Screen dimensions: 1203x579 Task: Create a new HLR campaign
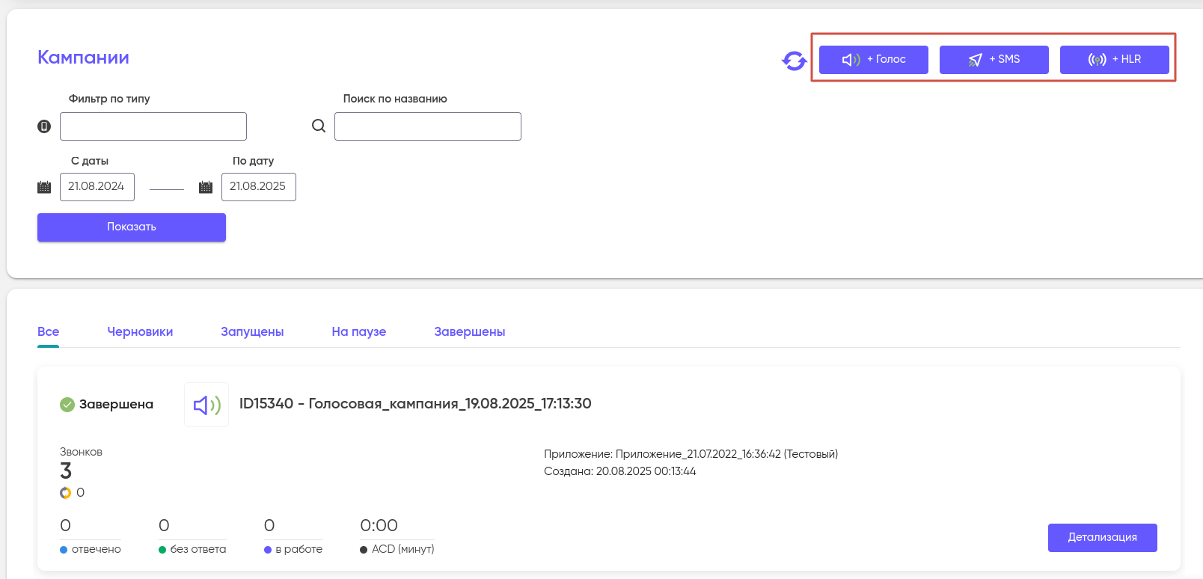pos(1114,60)
